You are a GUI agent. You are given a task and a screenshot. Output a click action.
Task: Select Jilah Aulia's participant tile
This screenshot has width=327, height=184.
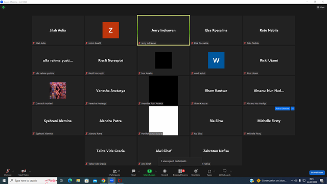click(58, 30)
